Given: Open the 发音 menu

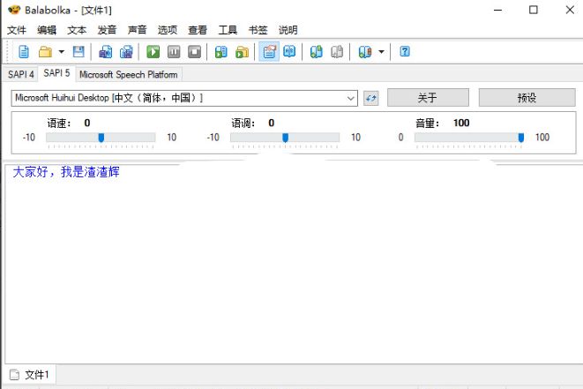Looking at the screenshot, I should [x=107, y=30].
